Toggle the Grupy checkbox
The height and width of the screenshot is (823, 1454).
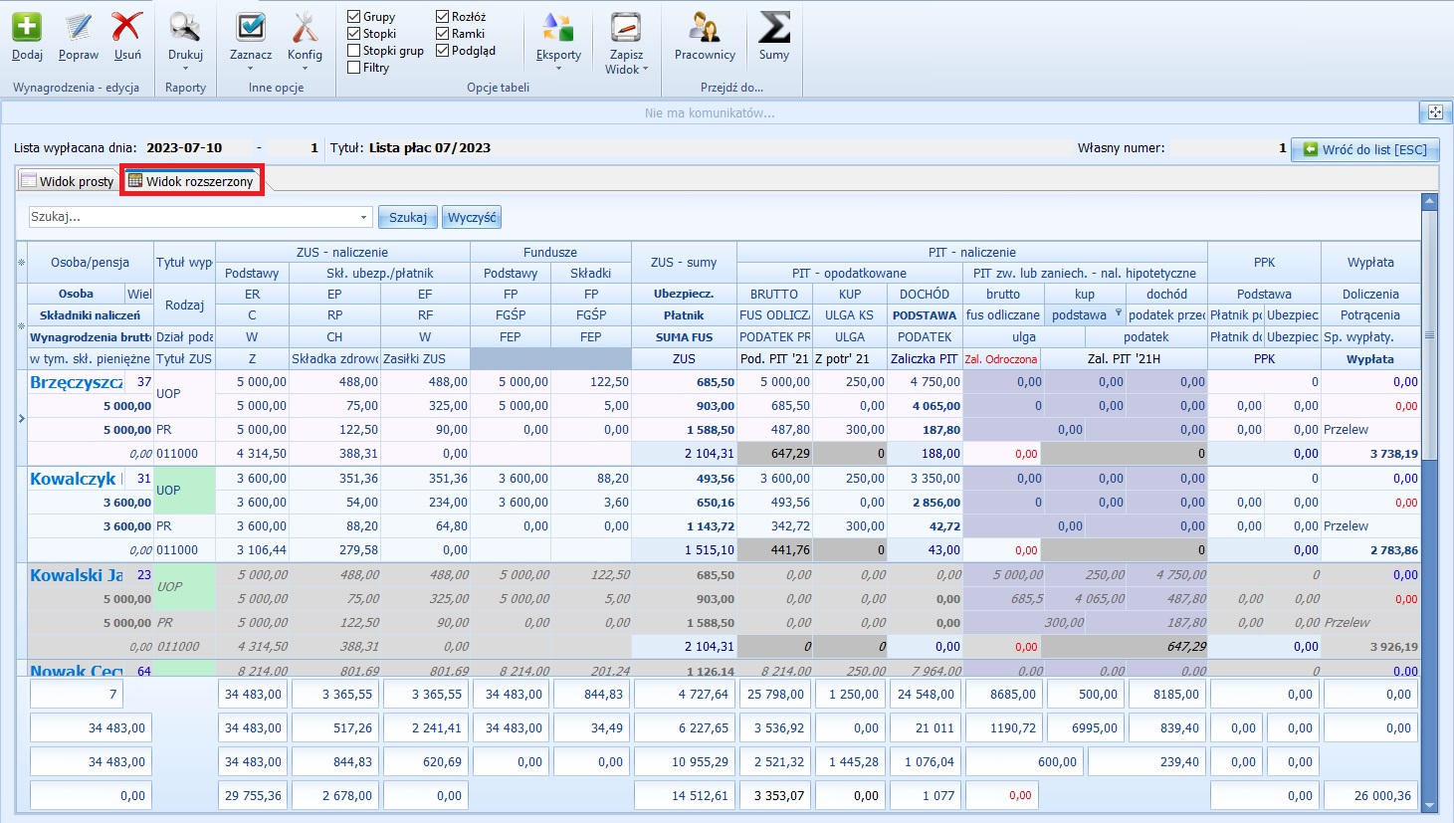click(x=353, y=17)
